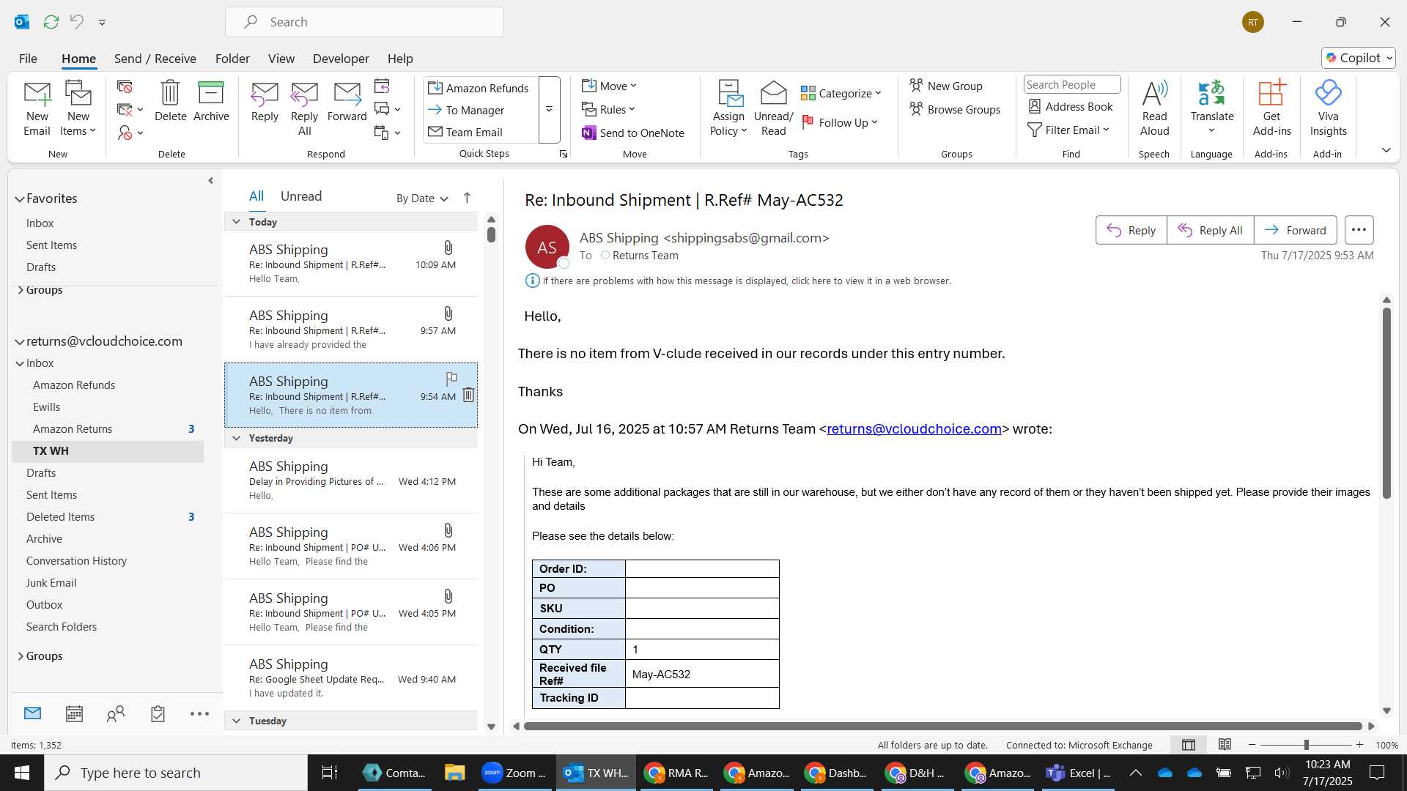Open Task View on taskbar
1407x791 pixels.
coord(330,773)
